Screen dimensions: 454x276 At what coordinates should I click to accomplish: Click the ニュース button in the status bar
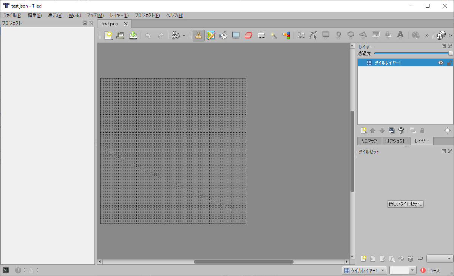tap(430, 270)
